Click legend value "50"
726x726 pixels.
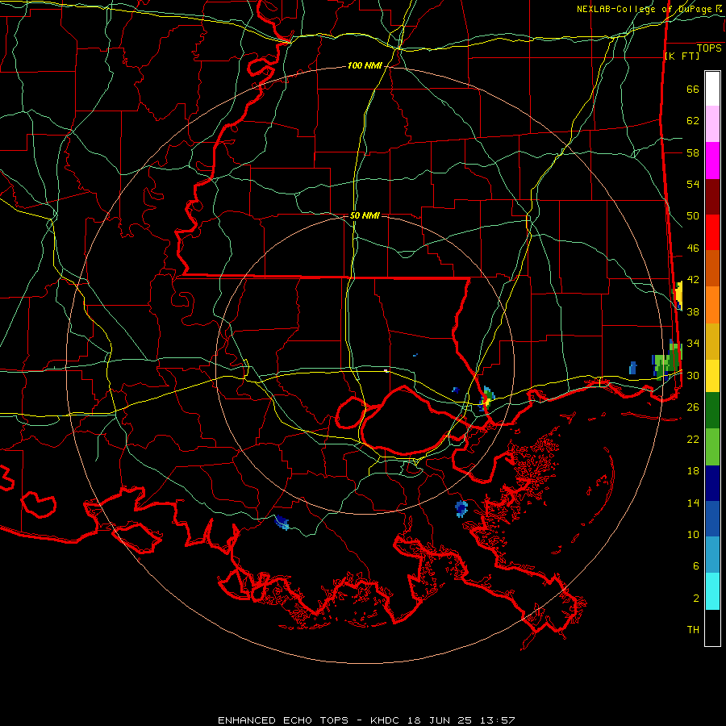[x=693, y=216]
